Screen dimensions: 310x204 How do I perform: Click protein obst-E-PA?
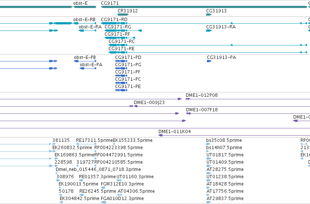[91, 65]
